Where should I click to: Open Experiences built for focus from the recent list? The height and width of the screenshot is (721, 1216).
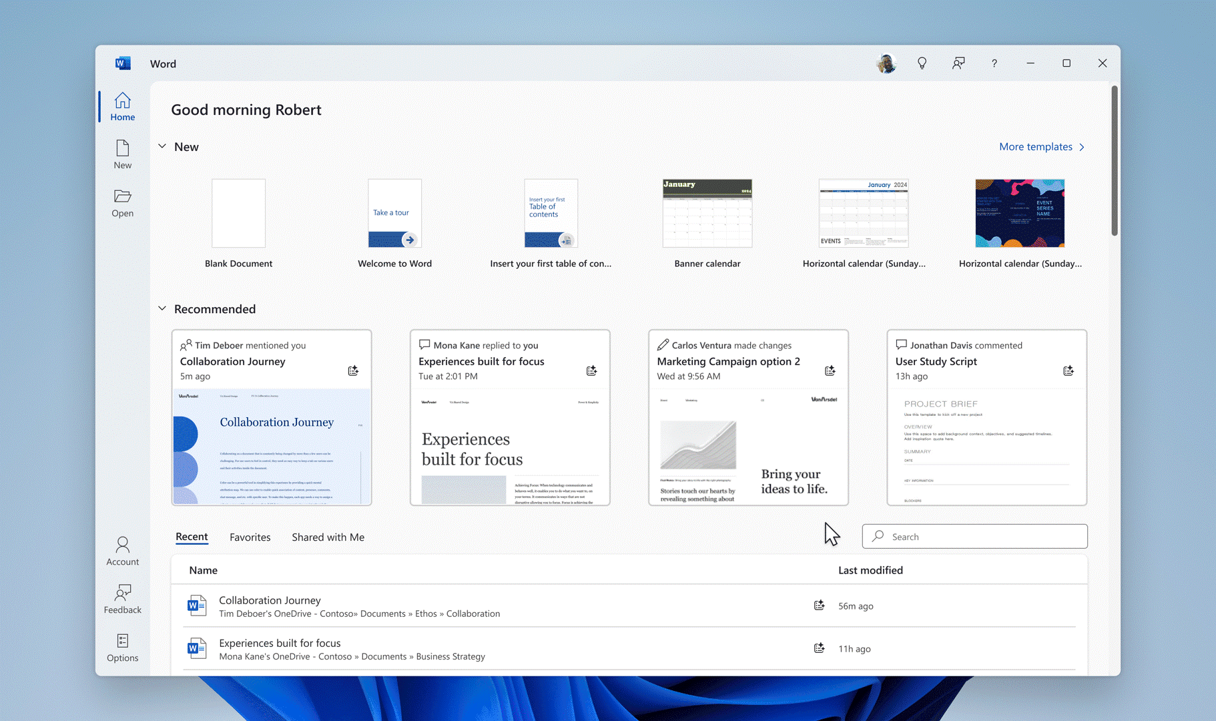629,648
